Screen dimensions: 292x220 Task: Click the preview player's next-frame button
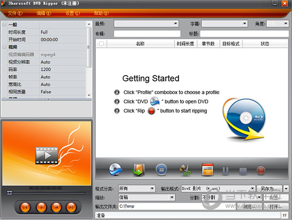[x=72, y=207]
